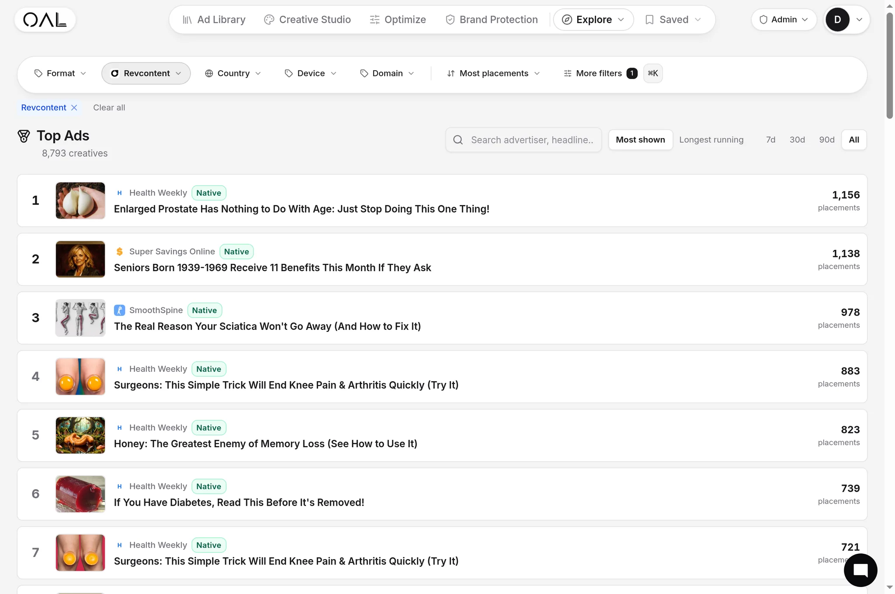Click the 978 placements count

point(850,312)
